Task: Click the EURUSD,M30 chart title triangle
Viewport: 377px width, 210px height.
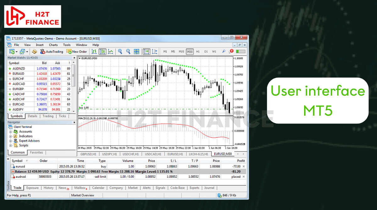Action: click(x=79, y=58)
